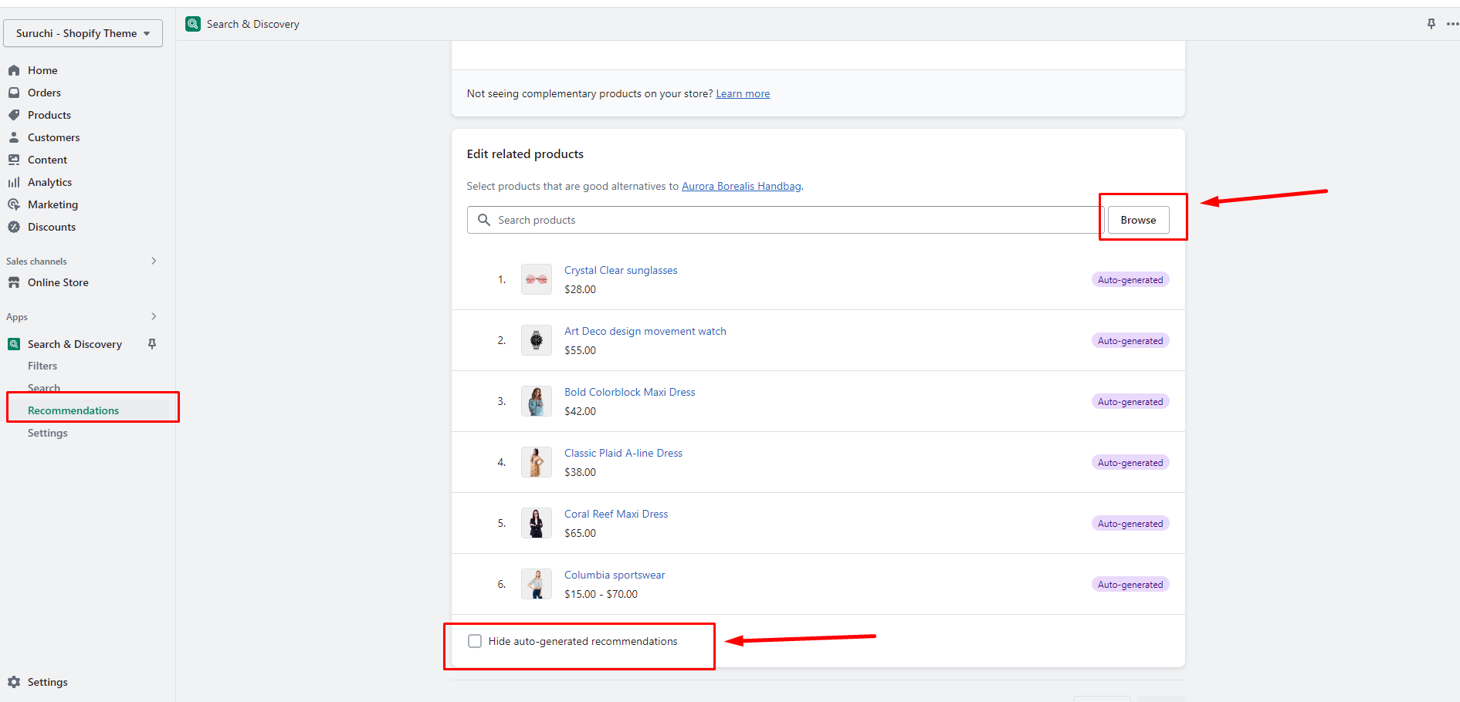This screenshot has height=702, width=1460.
Task: Open the Suruchi - Shopify Theme store dropdown
Action: pyautogui.click(x=83, y=33)
